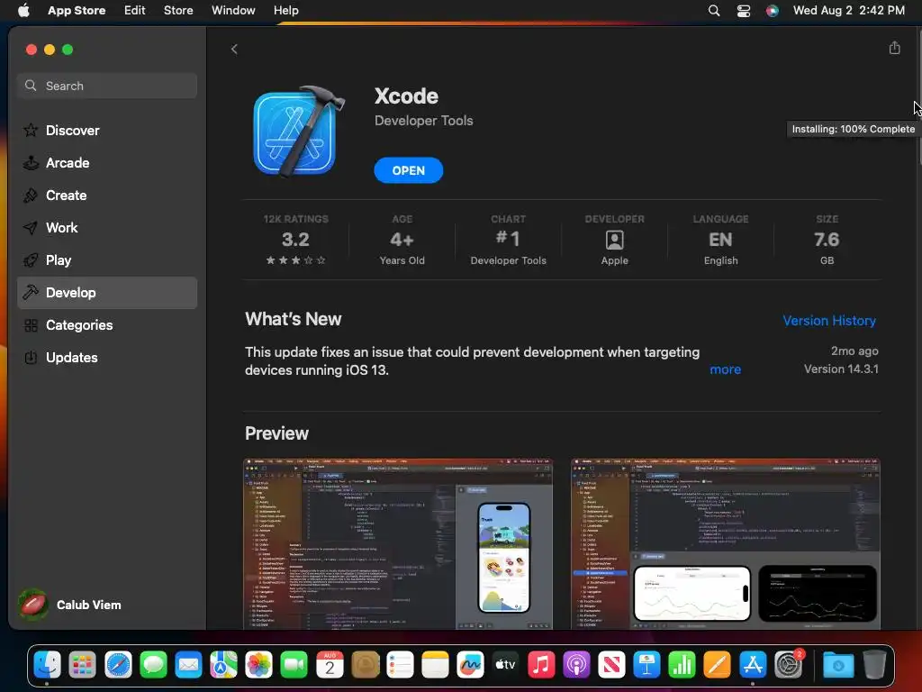Open Spotlight search in menu bar
Screen dimensions: 922x692
tap(714, 10)
